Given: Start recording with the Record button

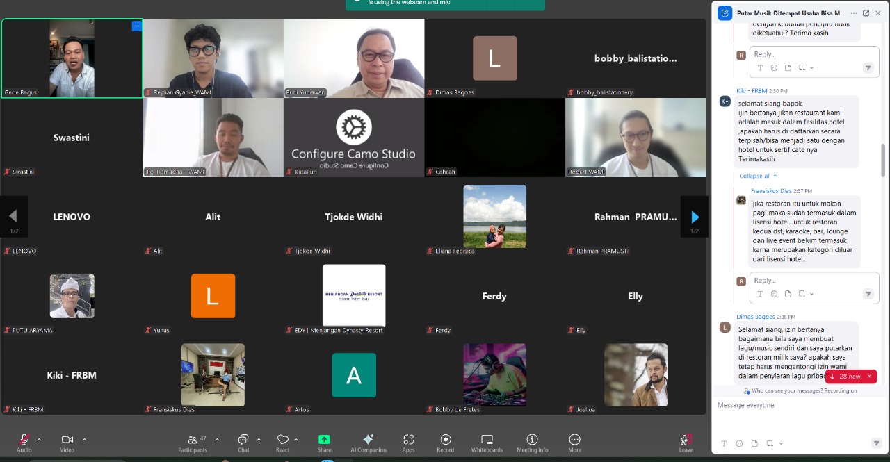Looking at the screenshot, I should 446,443.
